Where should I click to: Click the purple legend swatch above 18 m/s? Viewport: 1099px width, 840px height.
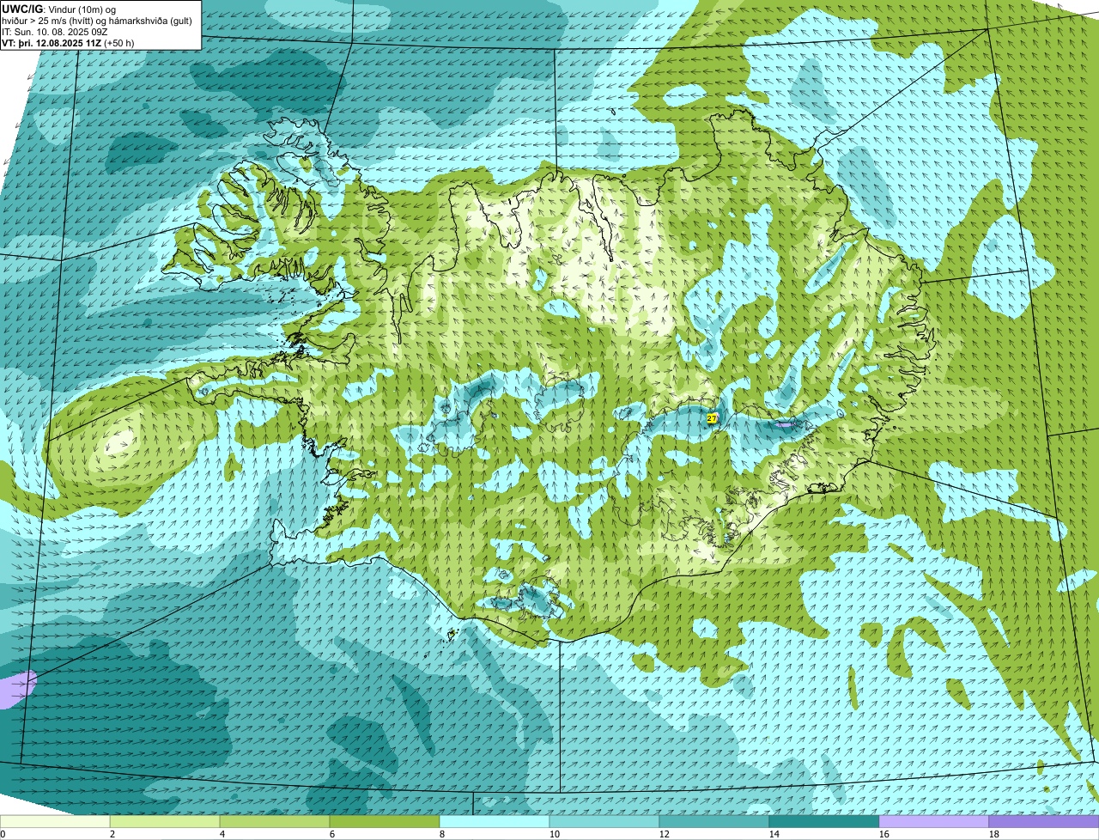1044,821
